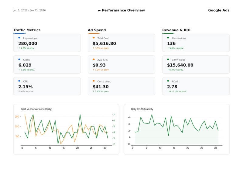Select the Ad Spend section heading
This screenshot has width=243, height=183.
click(x=97, y=30)
